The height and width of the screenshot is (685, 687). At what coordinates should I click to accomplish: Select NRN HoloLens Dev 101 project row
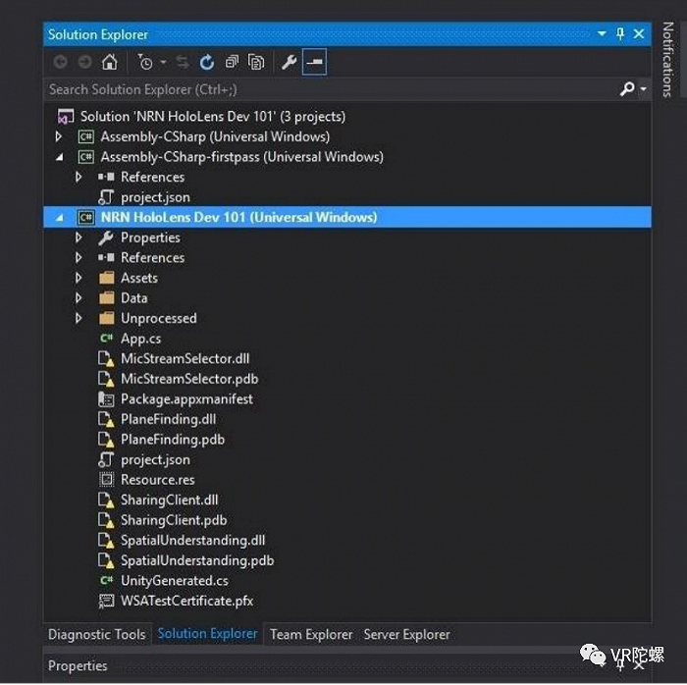pos(347,218)
